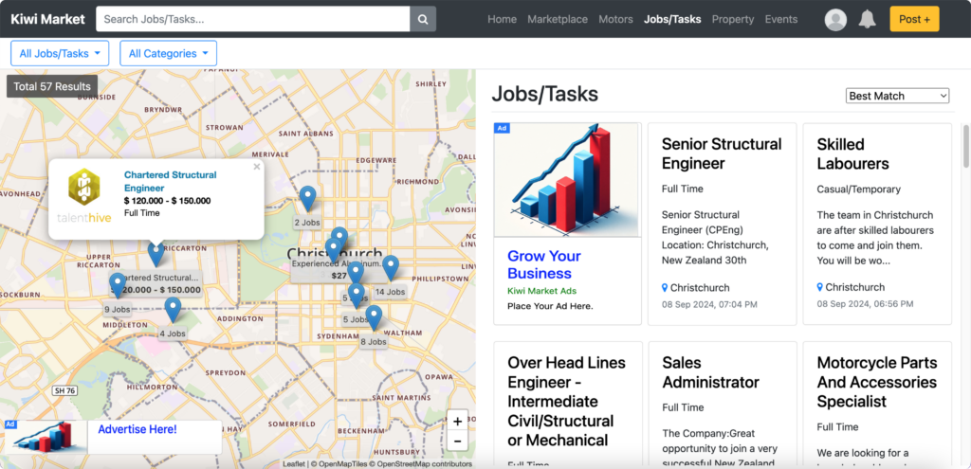
Task: Click the search magnifier button
Action: pyautogui.click(x=423, y=19)
